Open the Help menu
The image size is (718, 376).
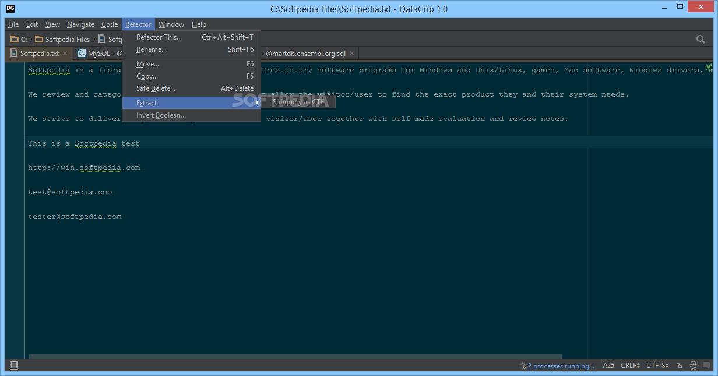[199, 24]
